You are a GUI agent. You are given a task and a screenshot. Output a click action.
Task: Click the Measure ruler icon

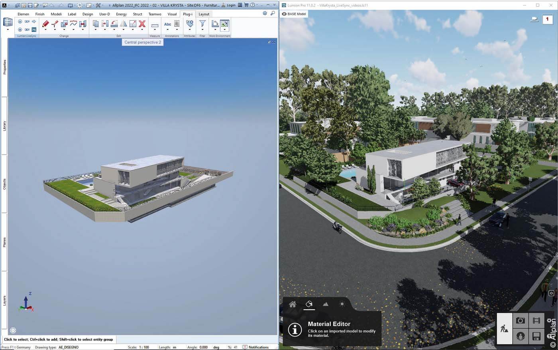(x=155, y=25)
